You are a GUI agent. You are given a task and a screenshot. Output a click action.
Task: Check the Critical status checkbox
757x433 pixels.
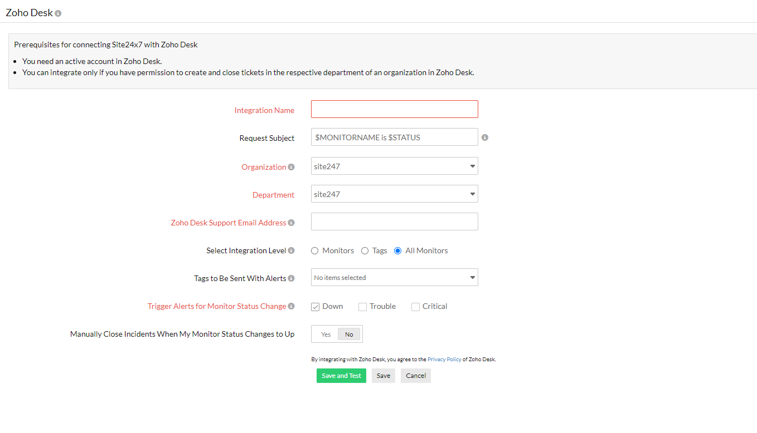415,307
